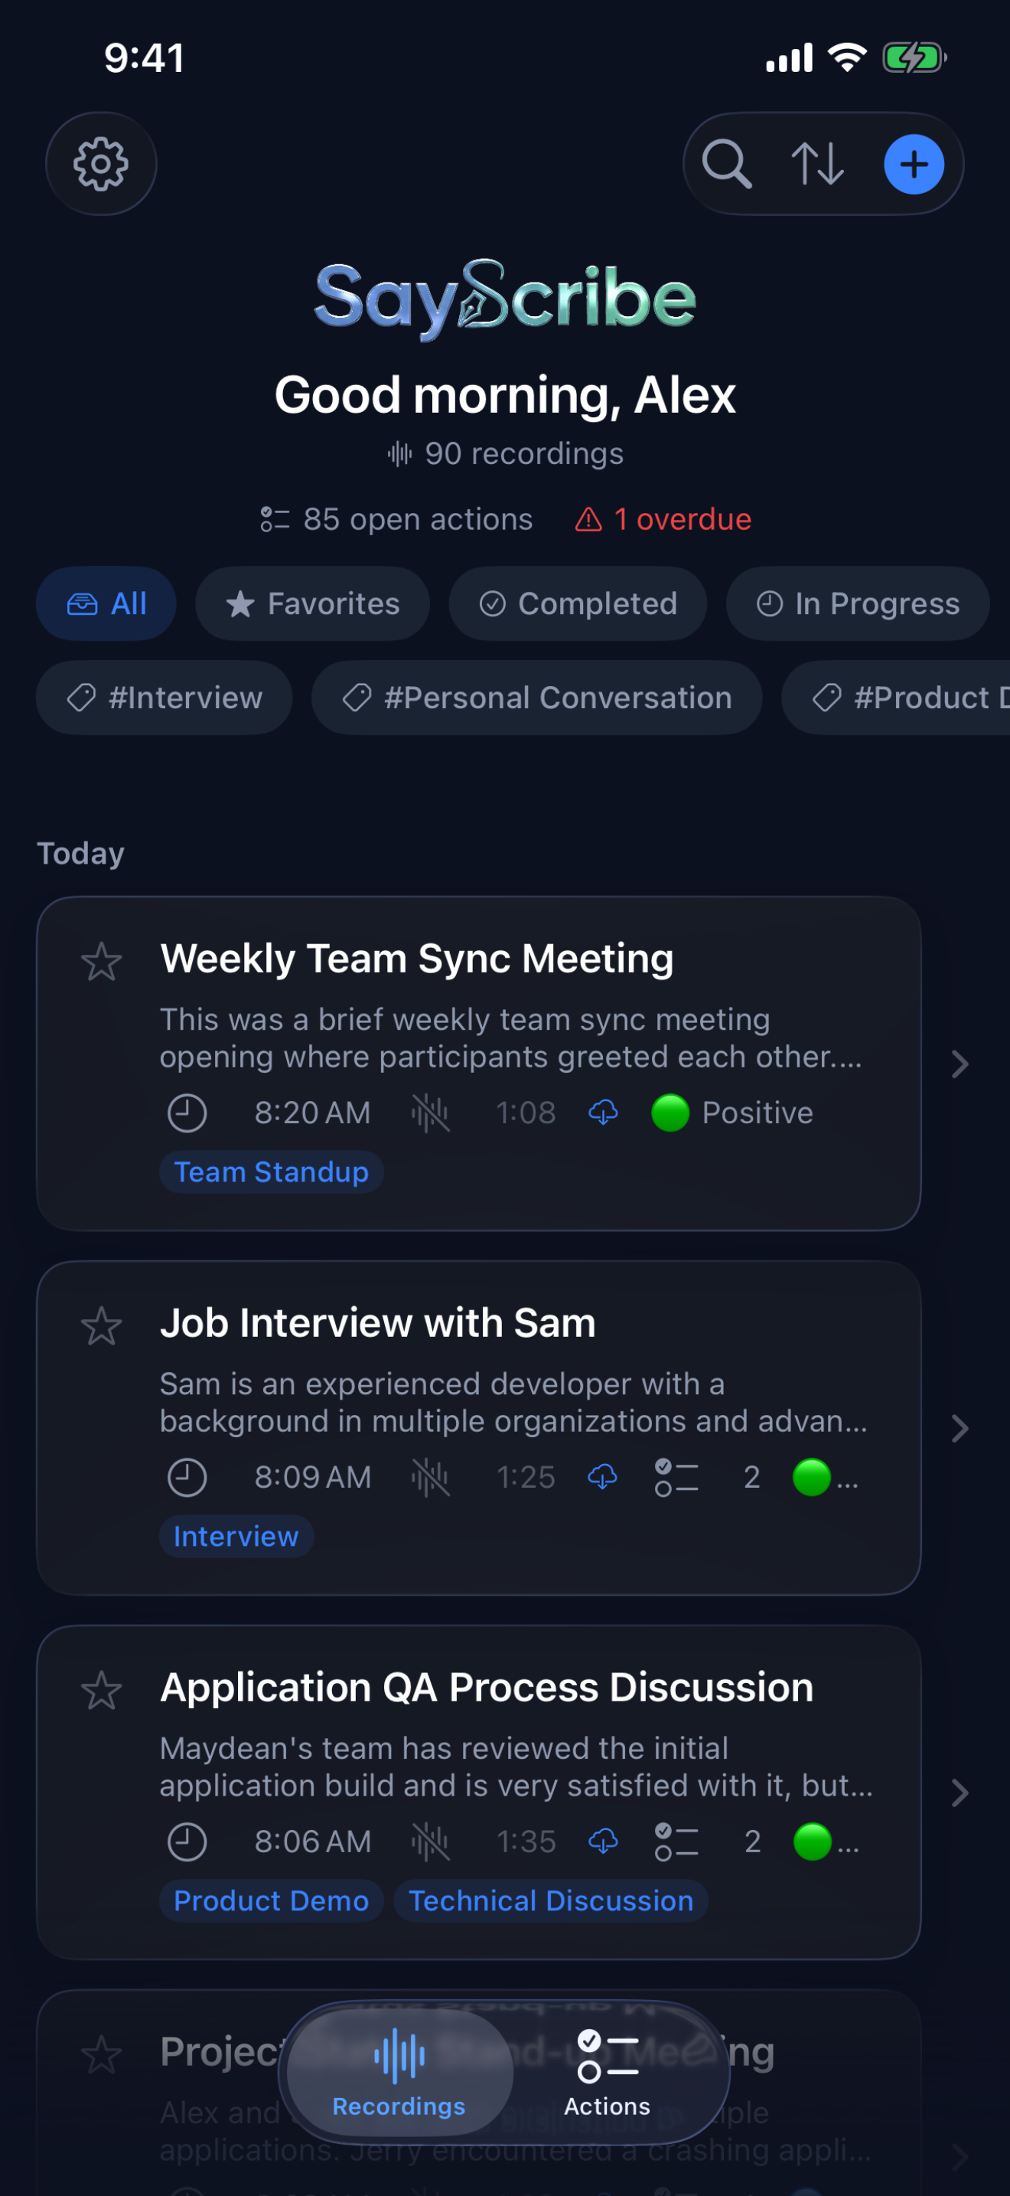Tap the battery indicator in status bar
1010x2196 pixels.
coord(914,58)
